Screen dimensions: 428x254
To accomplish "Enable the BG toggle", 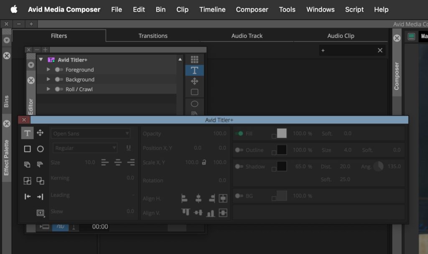I will tap(239, 196).
